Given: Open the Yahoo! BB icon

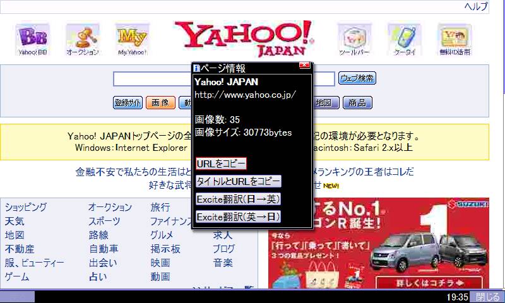Looking at the screenshot, I should tap(33, 39).
